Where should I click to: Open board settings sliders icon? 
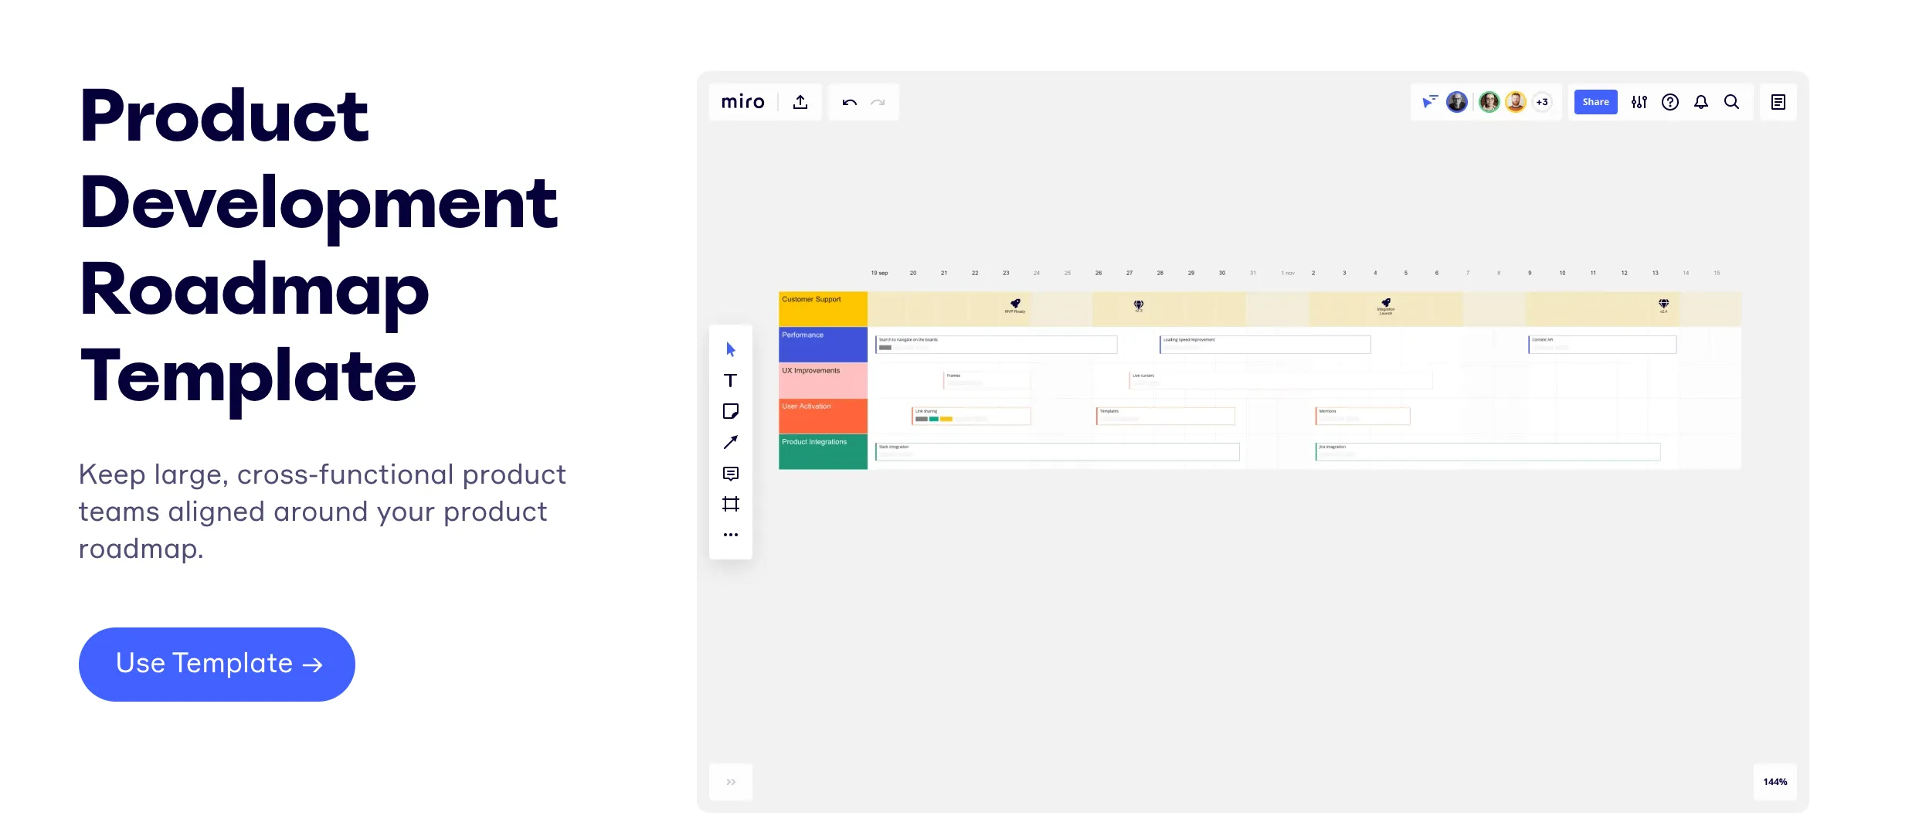(x=1639, y=102)
